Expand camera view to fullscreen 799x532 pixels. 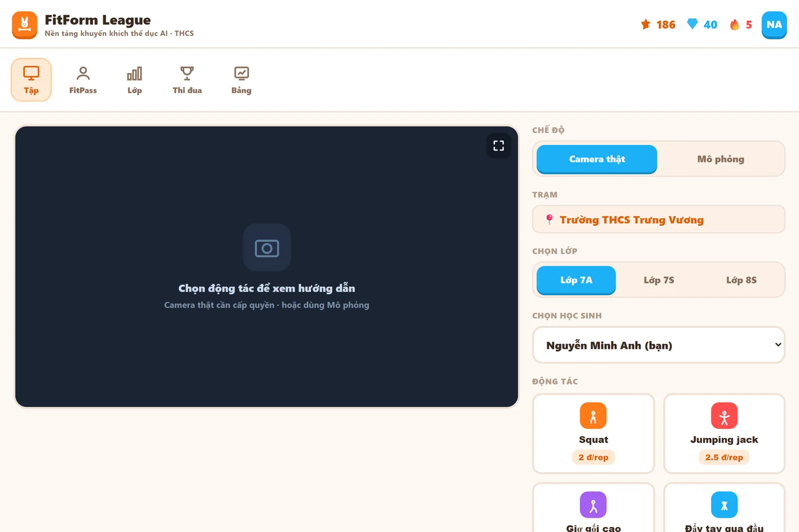point(499,145)
